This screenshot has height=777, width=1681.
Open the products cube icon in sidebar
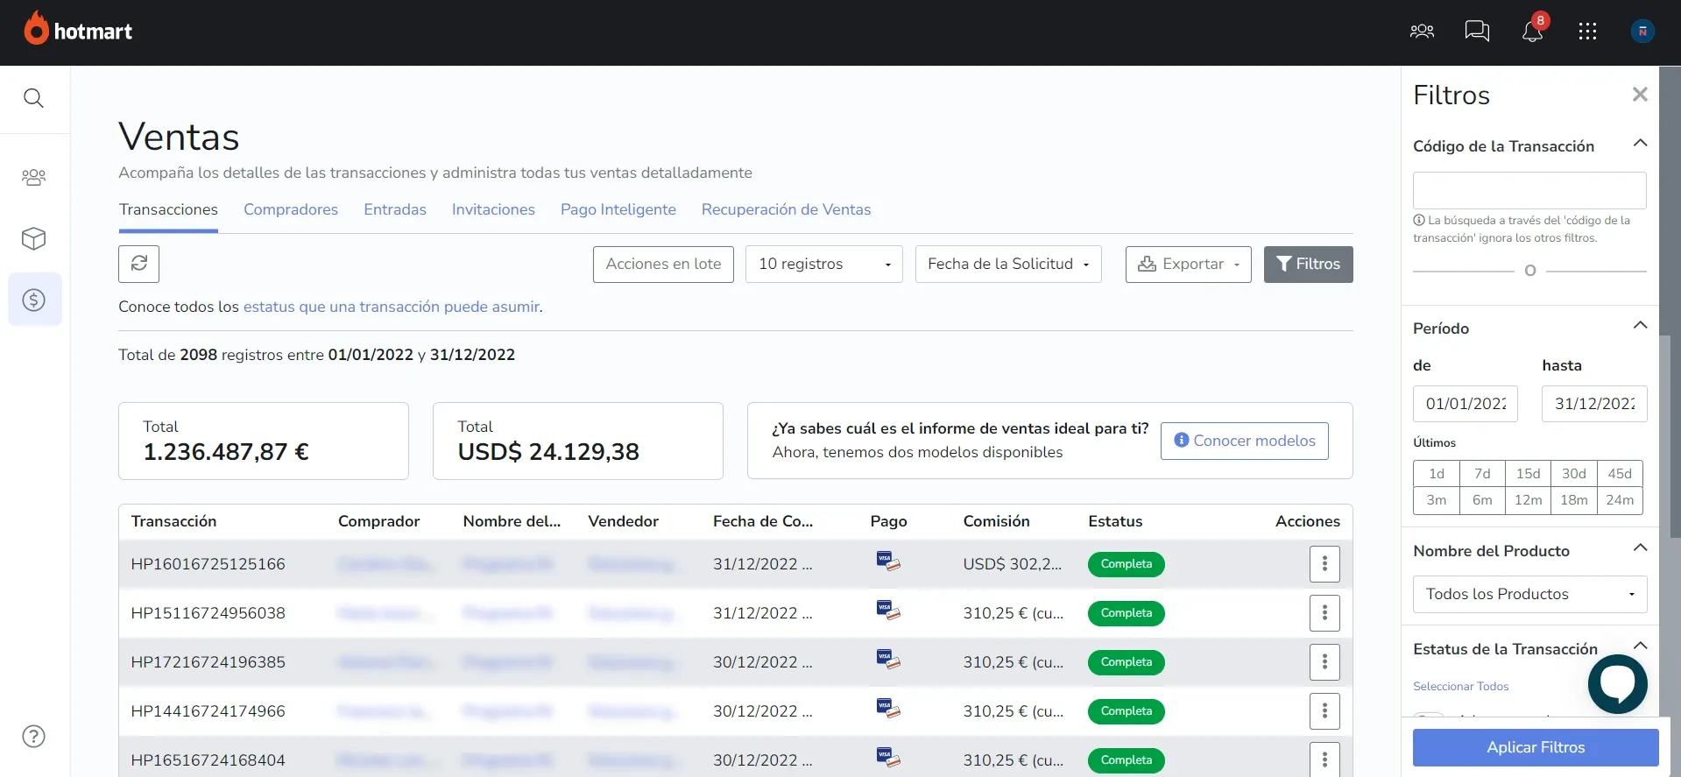33,238
